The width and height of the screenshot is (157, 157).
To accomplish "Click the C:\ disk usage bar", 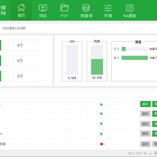I will tap(135, 49).
